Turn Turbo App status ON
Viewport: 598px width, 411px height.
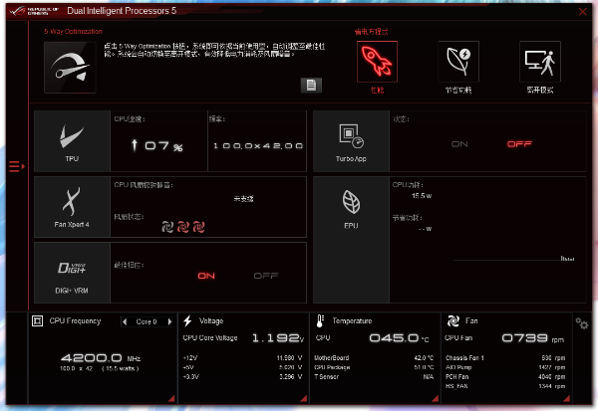click(x=459, y=144)
